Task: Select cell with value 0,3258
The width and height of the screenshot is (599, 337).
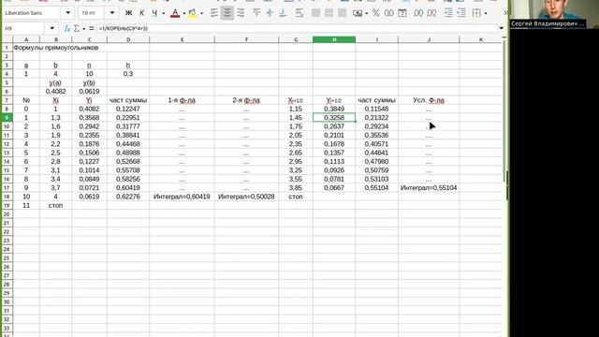Action: click(x=334, y=118)
